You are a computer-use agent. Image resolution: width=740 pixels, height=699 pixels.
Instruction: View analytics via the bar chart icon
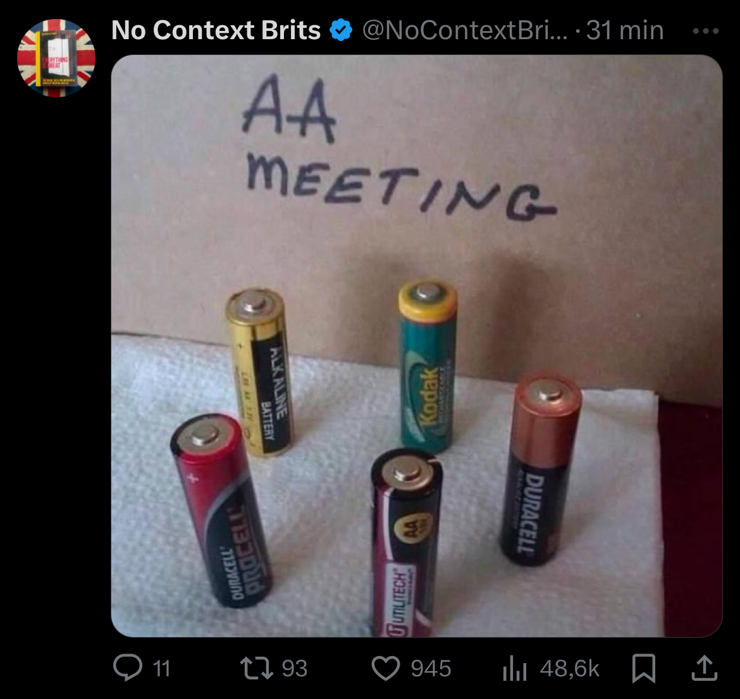click(x=514, y=668)
